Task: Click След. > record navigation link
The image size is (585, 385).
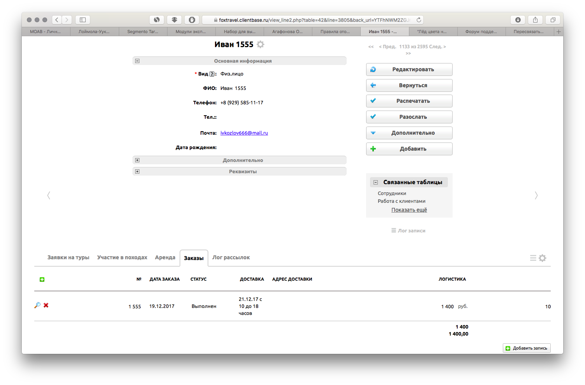Action: [x=437, y=47]
